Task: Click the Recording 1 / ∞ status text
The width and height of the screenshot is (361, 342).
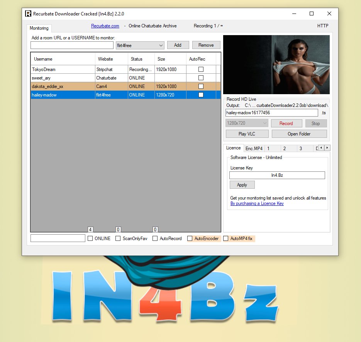Action: (x=208, y=26)
